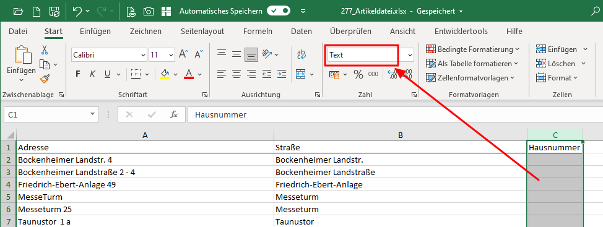Toggle italic formatting K
603x227 pixels.
coord(92,74)
